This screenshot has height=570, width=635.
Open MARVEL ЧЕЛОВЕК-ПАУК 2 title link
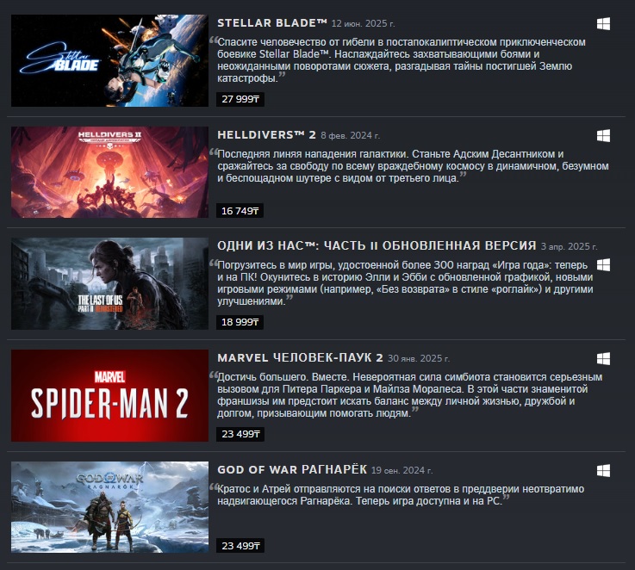coord(300,358)
